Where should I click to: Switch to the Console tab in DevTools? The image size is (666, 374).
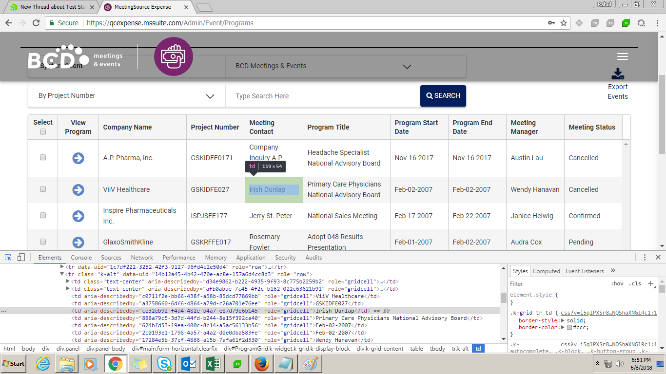tap(81, 258)
